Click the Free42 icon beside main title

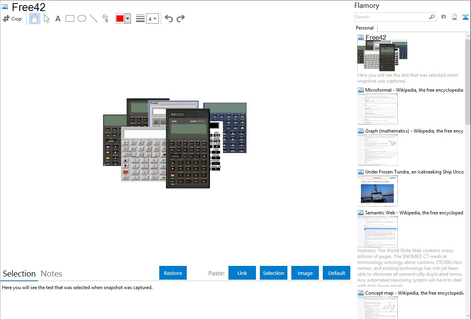pyautogui.click(x=5, y=7)
